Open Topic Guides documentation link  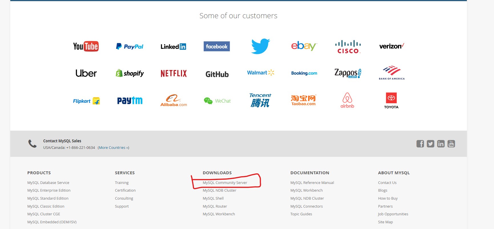click(301, 214)
